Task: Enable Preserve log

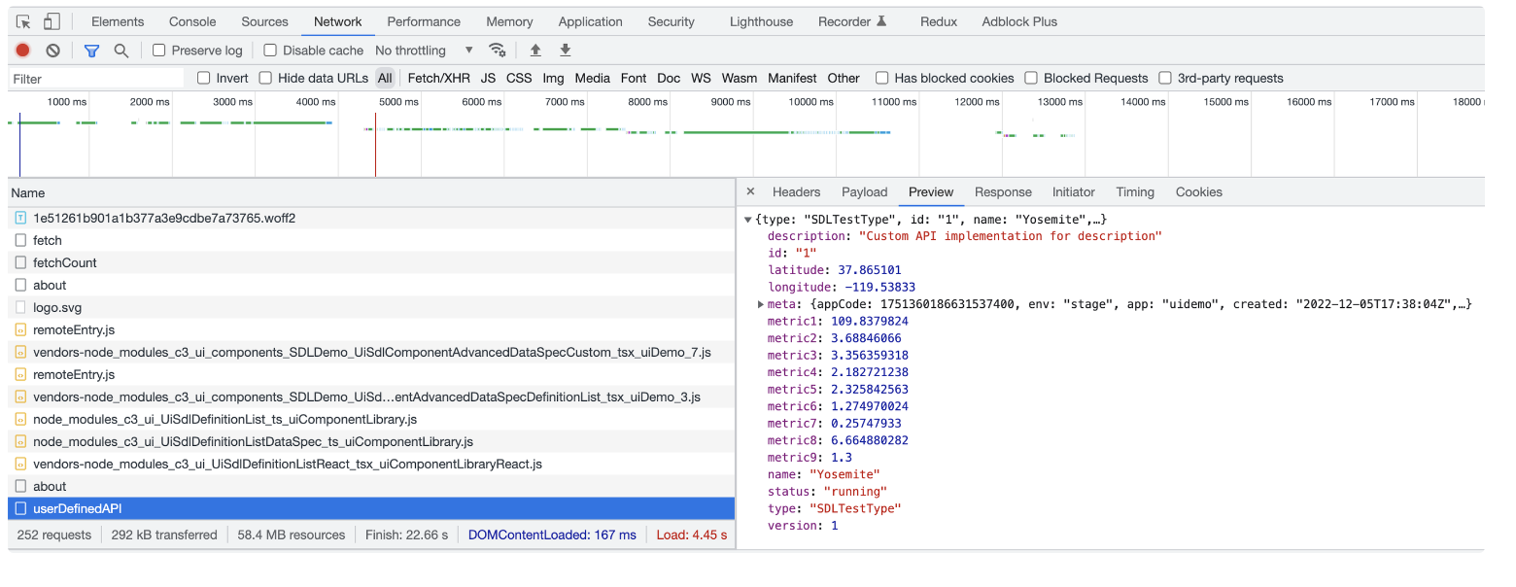Action: [157, 50]
